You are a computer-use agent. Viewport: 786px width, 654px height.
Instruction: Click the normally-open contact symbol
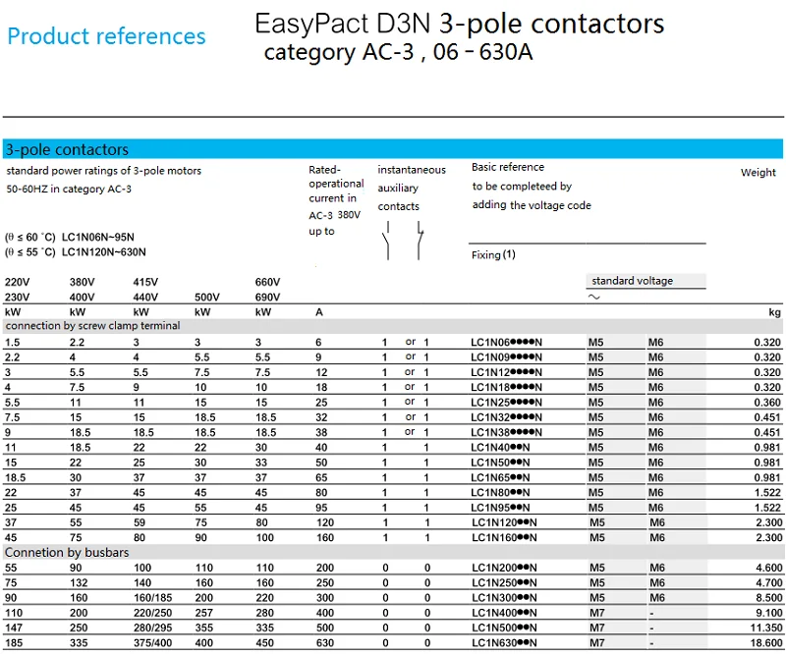[386, 241]
